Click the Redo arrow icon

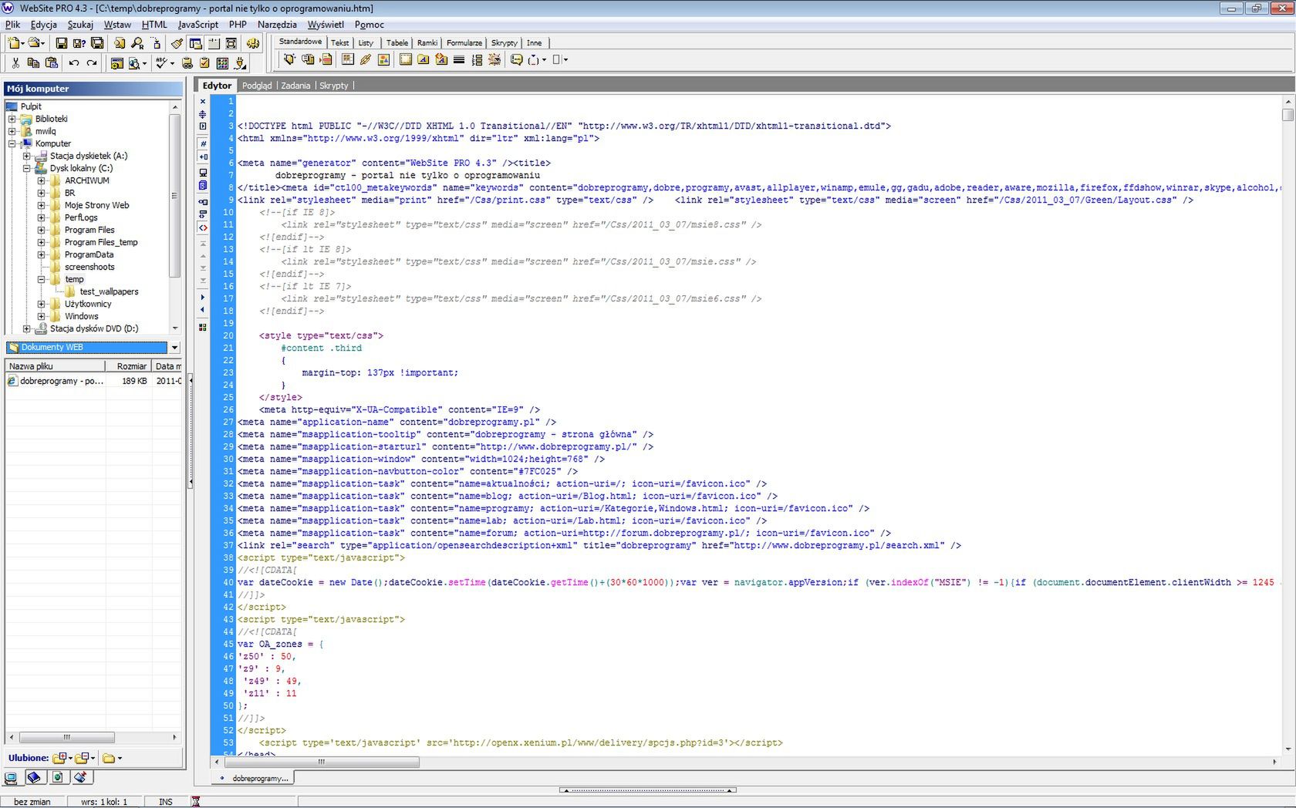92,63
